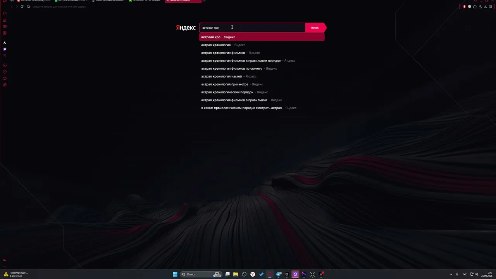Click the red Поиск search button
496x279 pixels.
click(315, 28)
